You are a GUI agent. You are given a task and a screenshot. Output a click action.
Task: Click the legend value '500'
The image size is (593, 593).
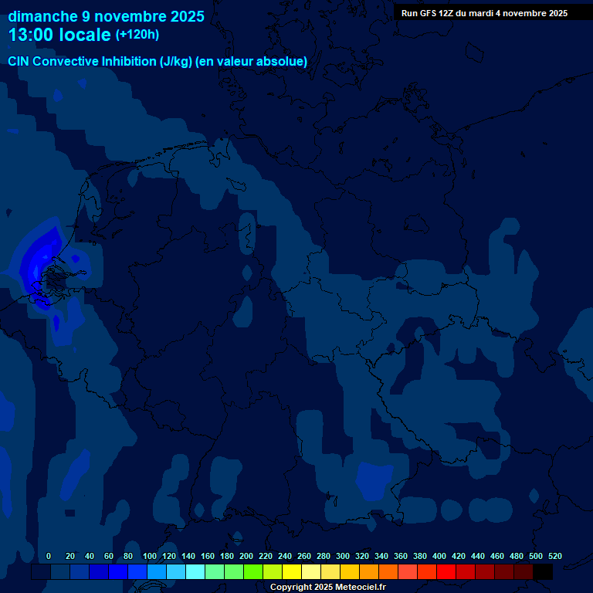click(x=536, y=556)
